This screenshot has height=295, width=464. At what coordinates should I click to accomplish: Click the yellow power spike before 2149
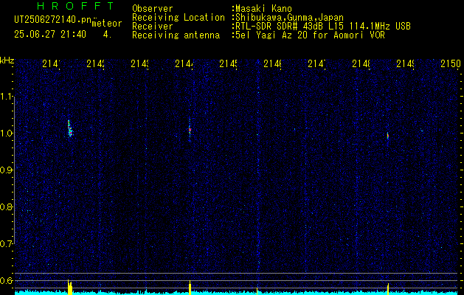(388, 288)
